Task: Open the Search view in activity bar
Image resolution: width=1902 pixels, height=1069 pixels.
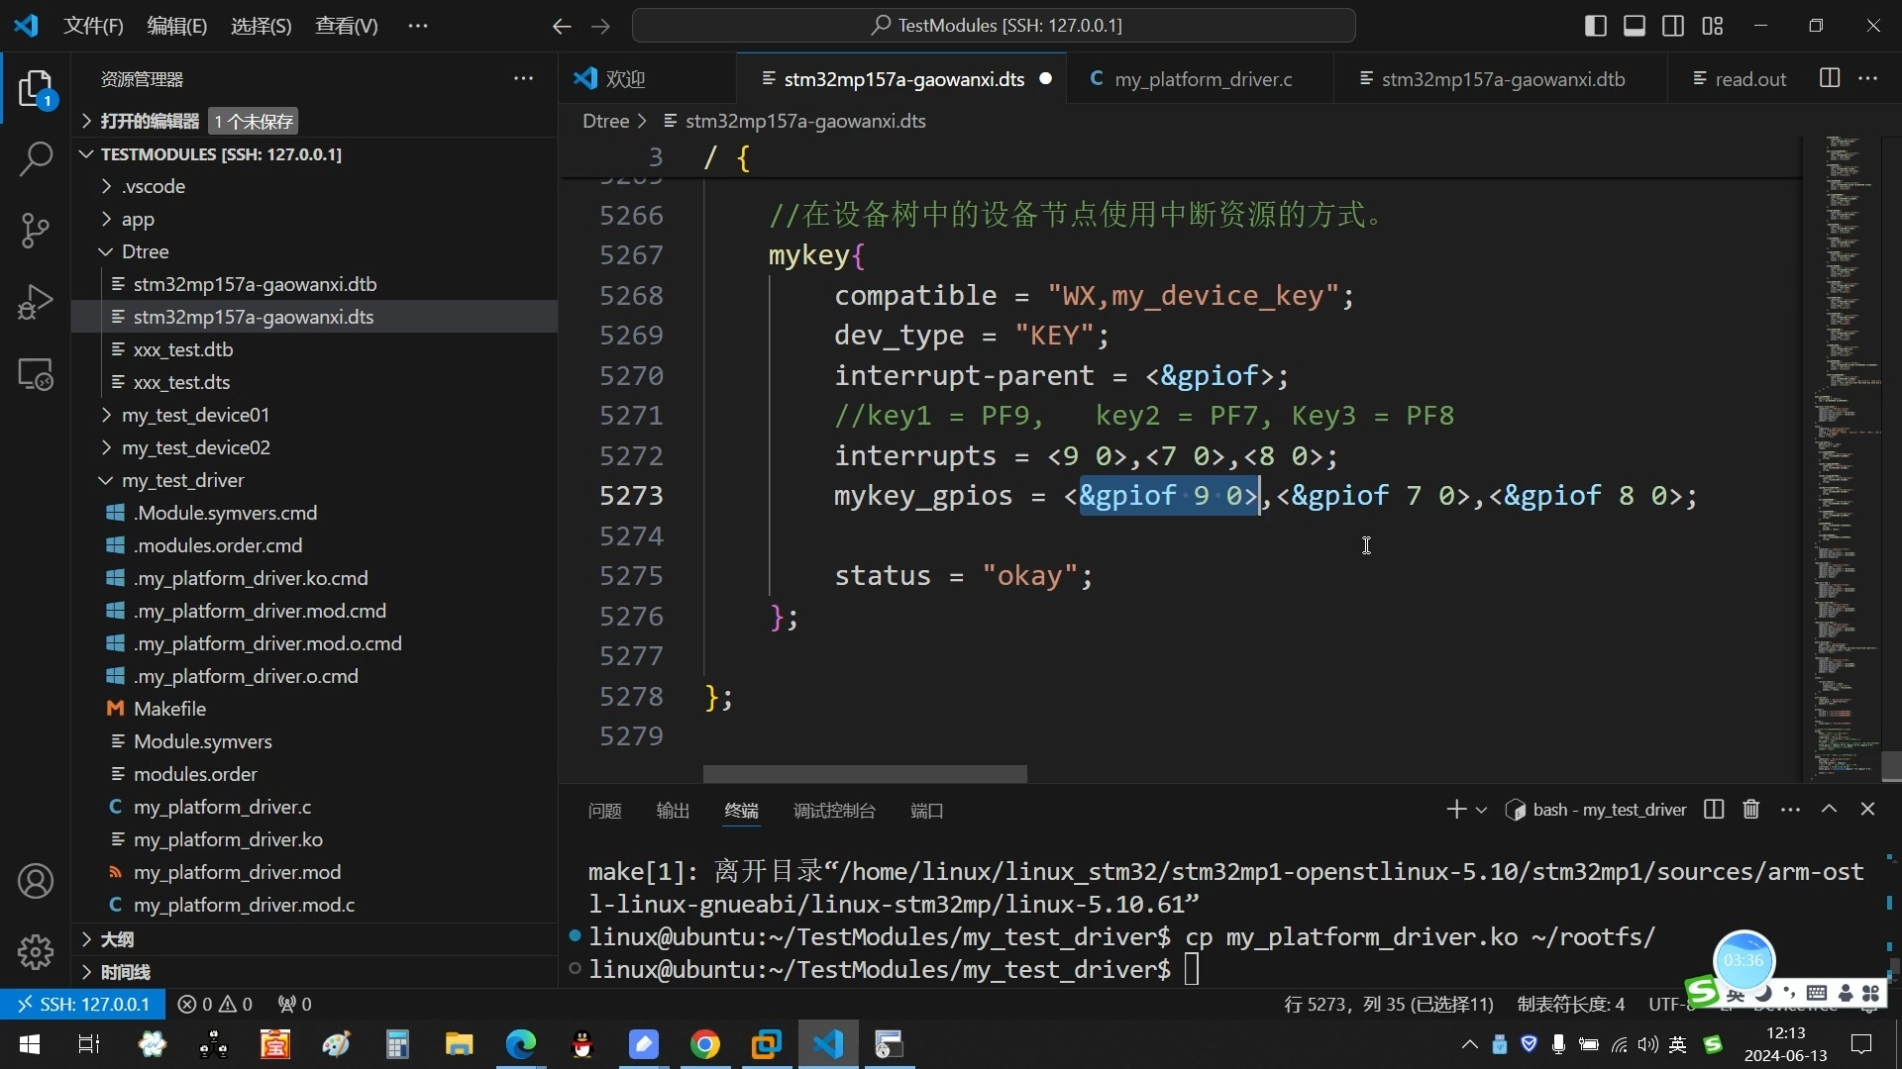Action: click(x=36, y=158)
